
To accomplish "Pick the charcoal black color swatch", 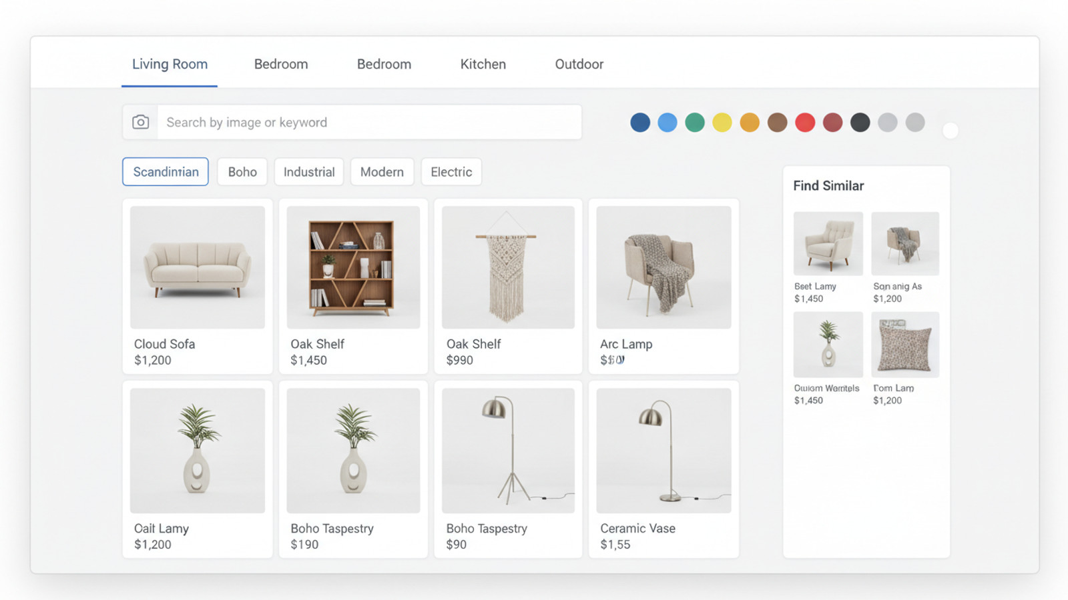I will pos(860,123).
